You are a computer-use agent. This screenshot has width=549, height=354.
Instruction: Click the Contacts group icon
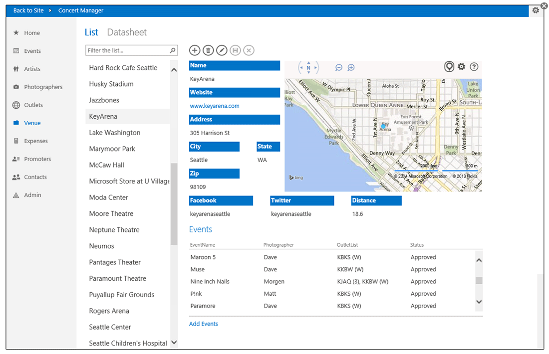click(16, 177)
